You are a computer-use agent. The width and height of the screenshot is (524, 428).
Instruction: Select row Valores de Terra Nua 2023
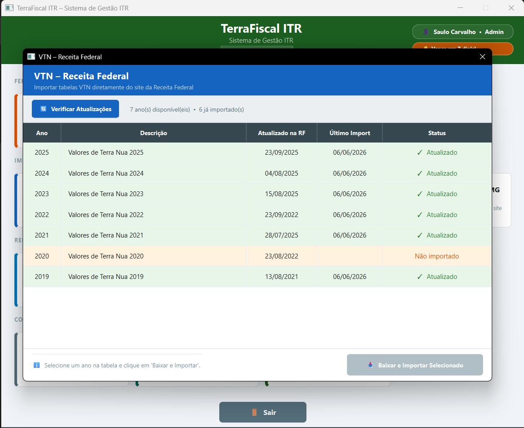click(x=257, y=194)
